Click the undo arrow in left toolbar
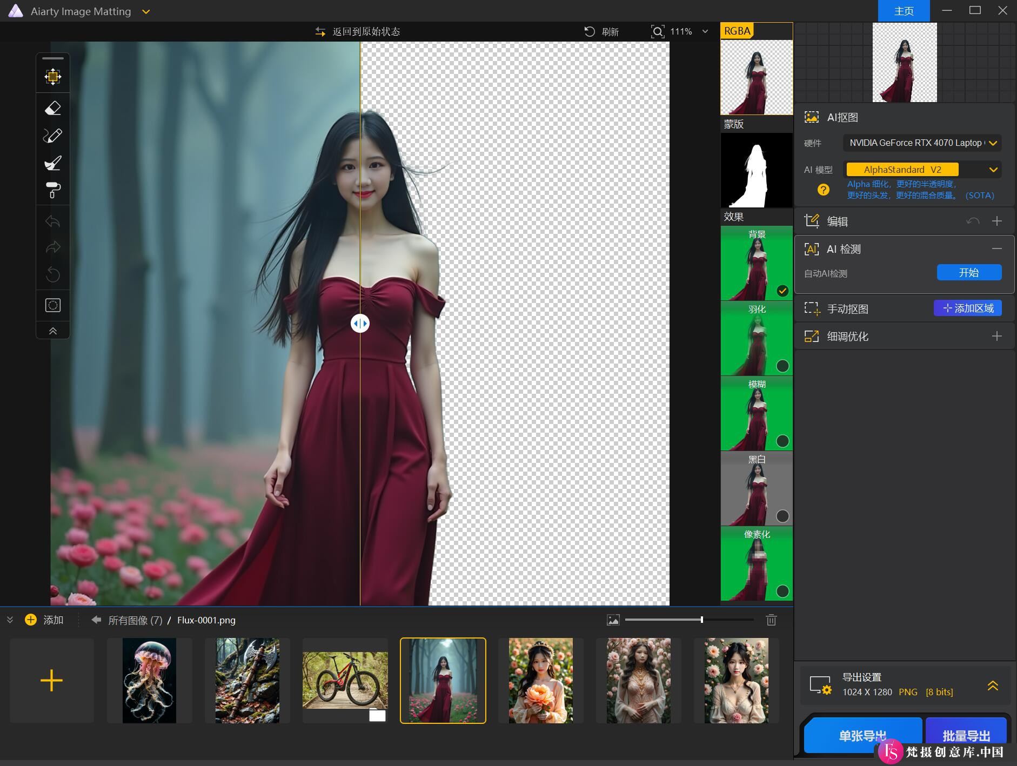The height and width of the screenshot is (766, 1017). click(53, 221)
